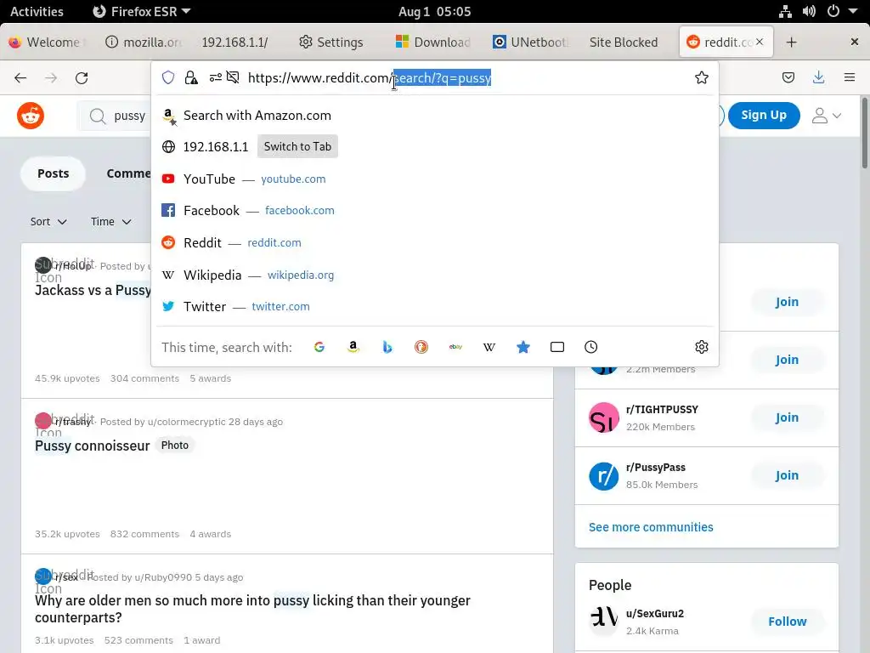Image resolution: width=870 pixels, height=653 pixels.
Task: Open the Firefox hamburger menu
Action: (849, 77)
